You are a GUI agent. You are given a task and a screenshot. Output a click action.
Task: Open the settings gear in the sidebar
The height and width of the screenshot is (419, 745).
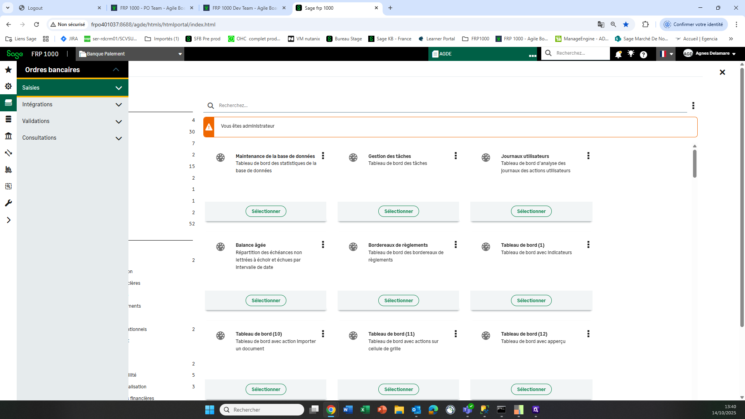click(8, 86)
